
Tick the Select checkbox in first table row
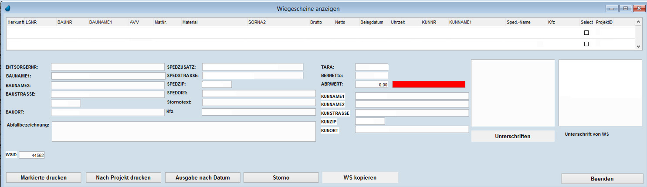pos(586,33)
